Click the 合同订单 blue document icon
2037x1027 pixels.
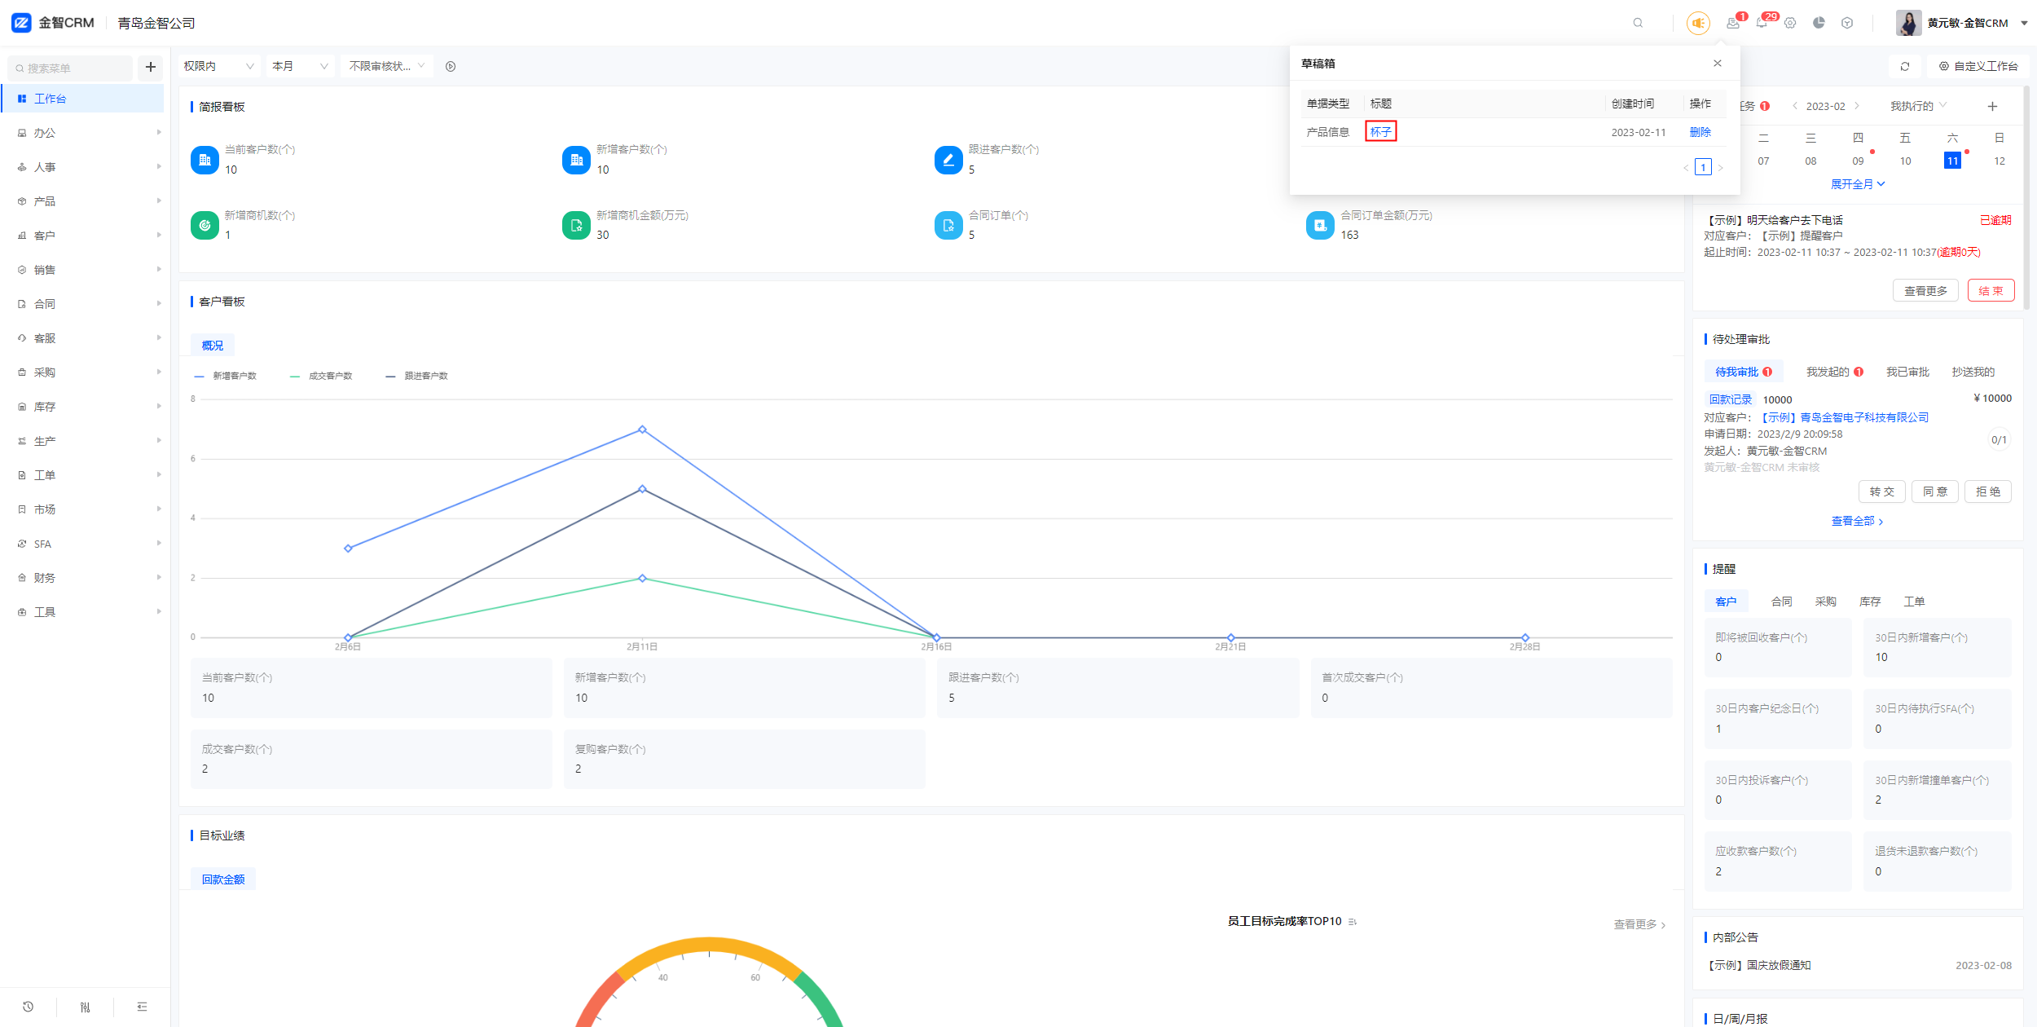pyautogui.click(x=948, y=225)
